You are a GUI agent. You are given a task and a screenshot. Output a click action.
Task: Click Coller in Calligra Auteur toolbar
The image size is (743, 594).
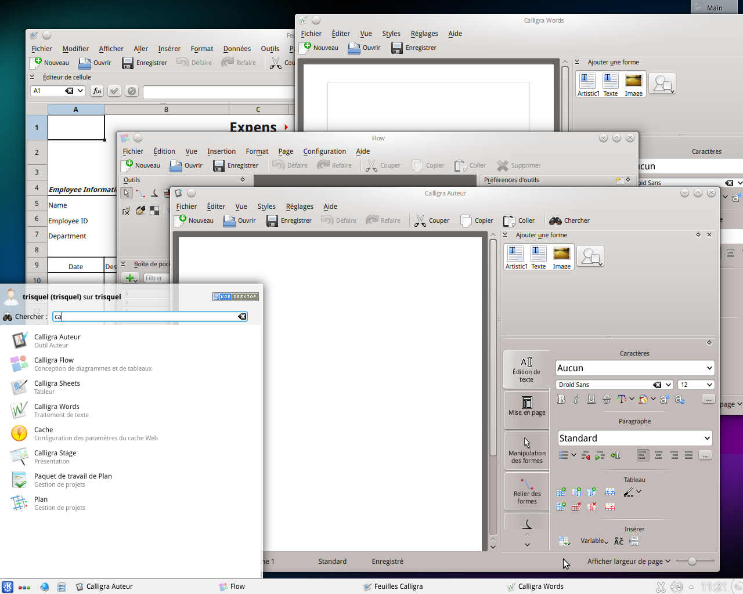[519, 220]
